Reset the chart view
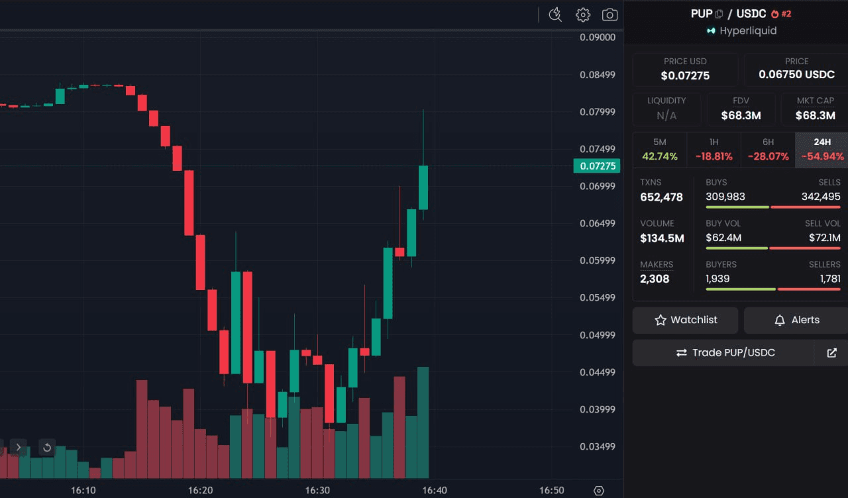The width and height of the screenshot is (848, 498). pyautogui.click(x=47, y=448)
